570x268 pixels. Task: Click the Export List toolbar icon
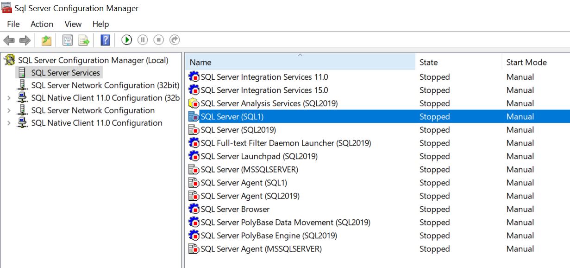(84, 40)
